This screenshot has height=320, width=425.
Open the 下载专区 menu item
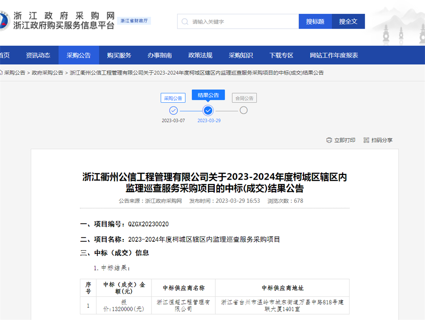(281, 55)
